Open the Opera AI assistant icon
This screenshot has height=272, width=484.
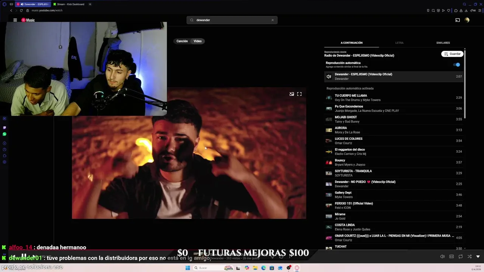pos(474,11)
